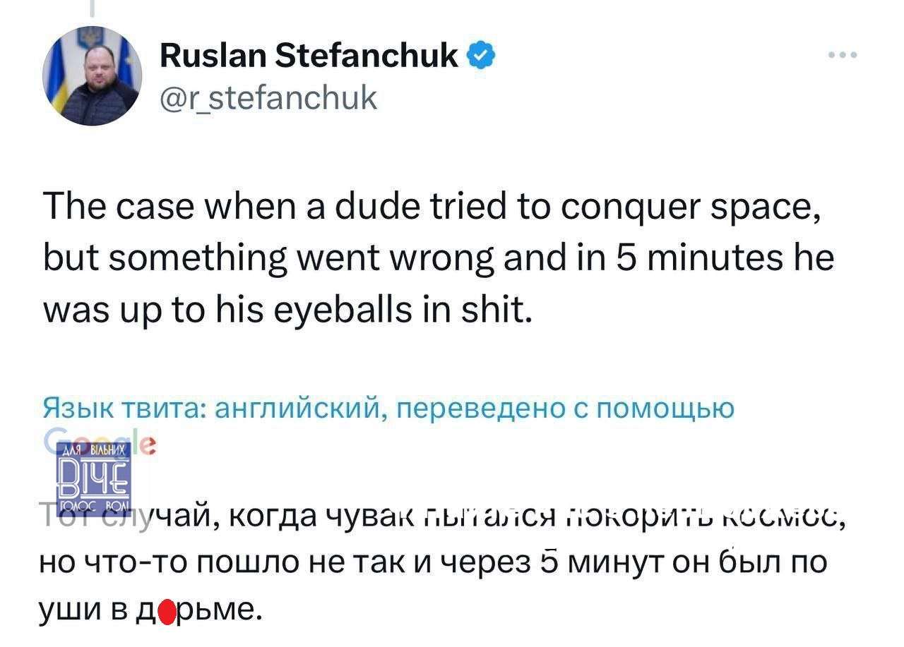
Task: Click the thread line above the avatar
Action: pyautogui.click(x=92, y=7)
